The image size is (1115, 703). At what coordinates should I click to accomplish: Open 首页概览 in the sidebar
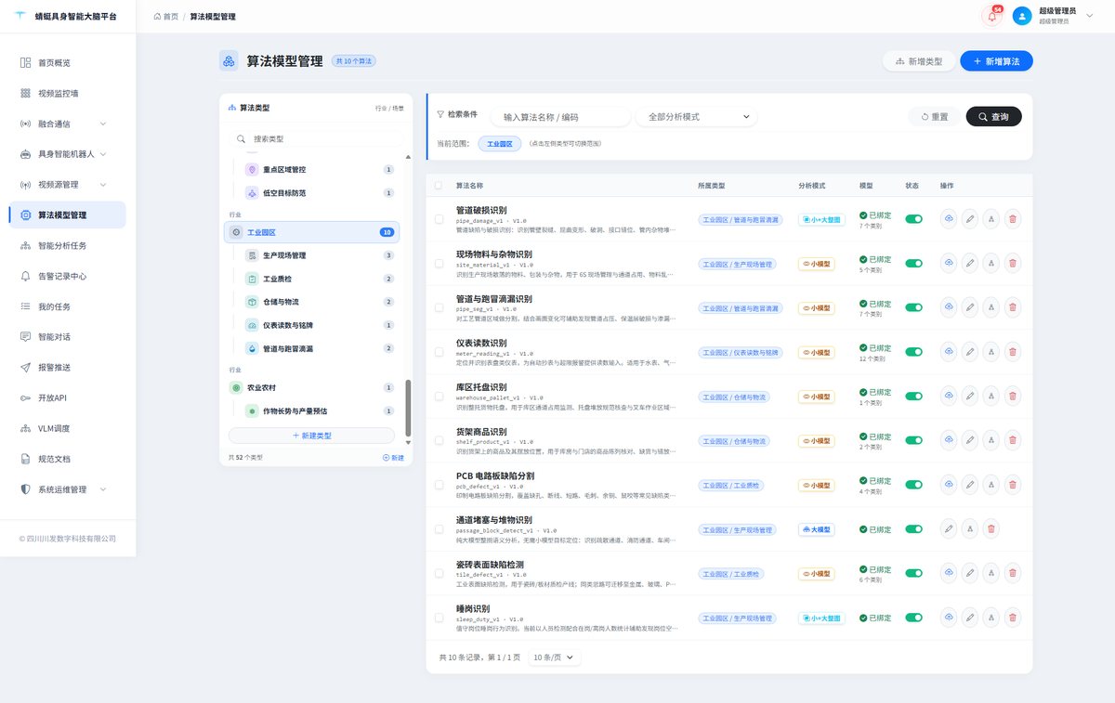tap(67, 62)
